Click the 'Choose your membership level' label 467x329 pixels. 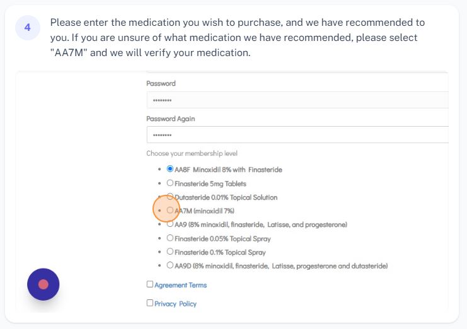coord(192,153)
